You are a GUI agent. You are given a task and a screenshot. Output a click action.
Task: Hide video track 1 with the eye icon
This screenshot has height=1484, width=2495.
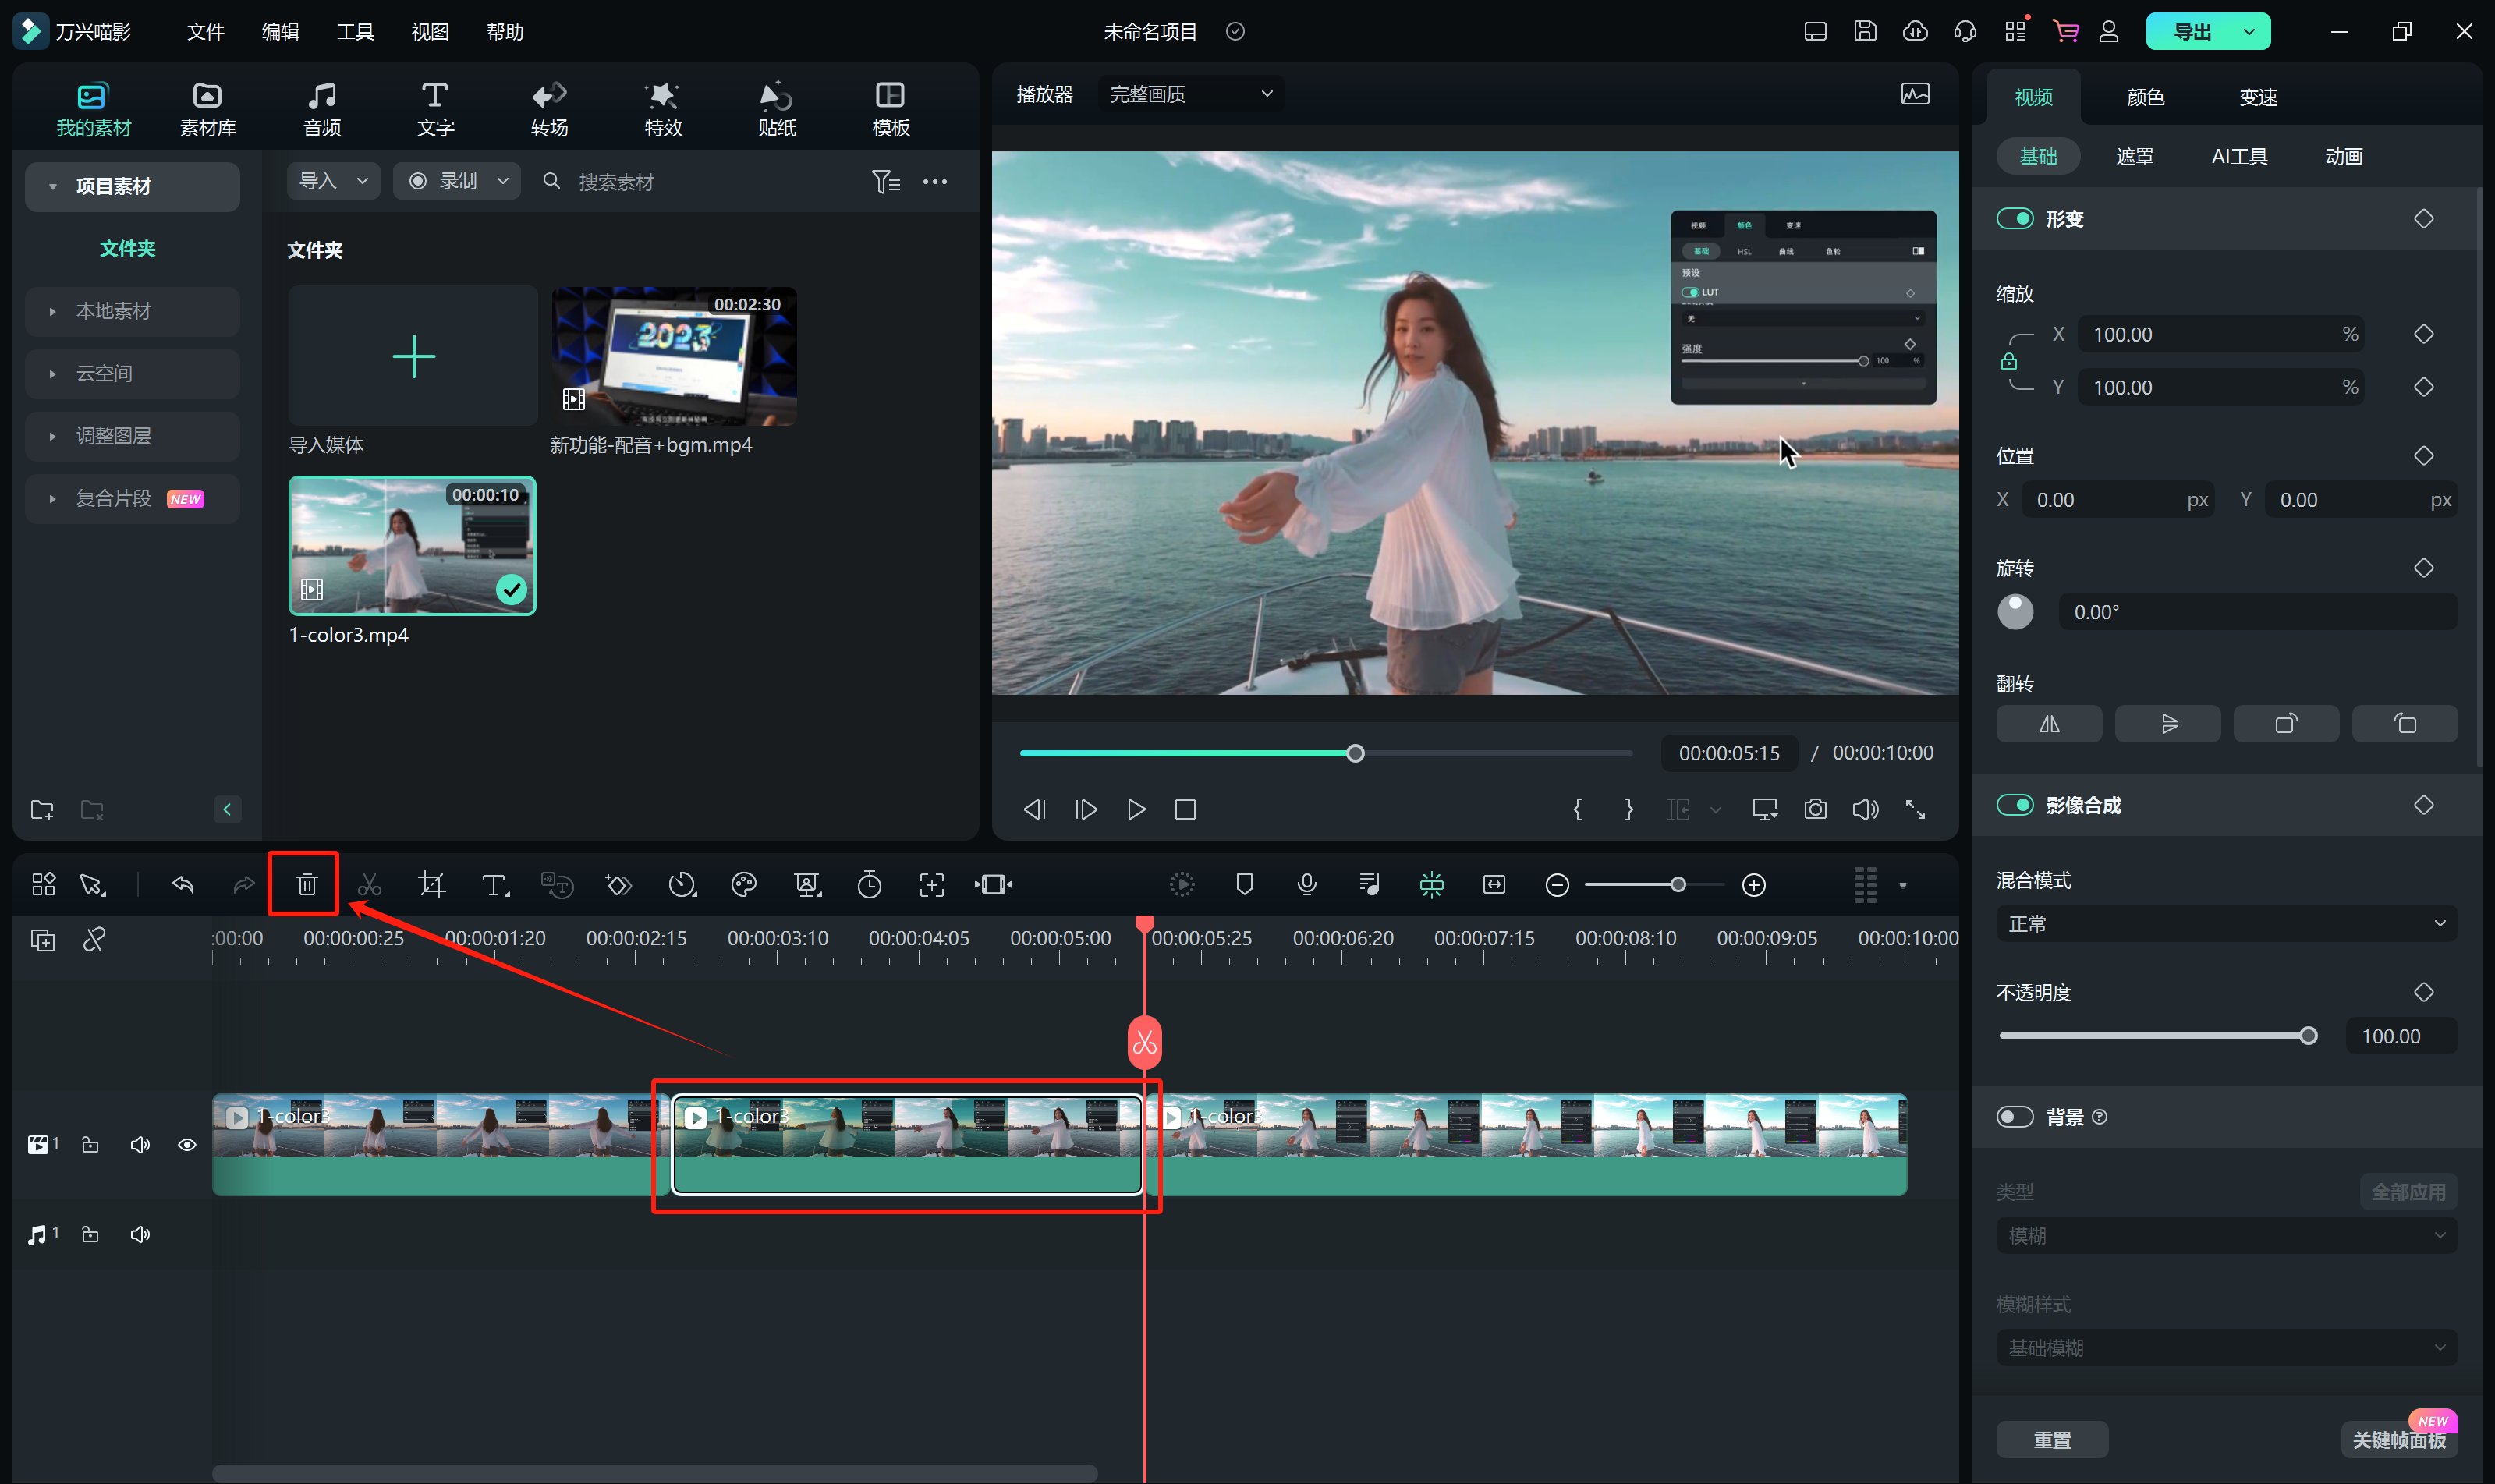tap(187, 1145)
